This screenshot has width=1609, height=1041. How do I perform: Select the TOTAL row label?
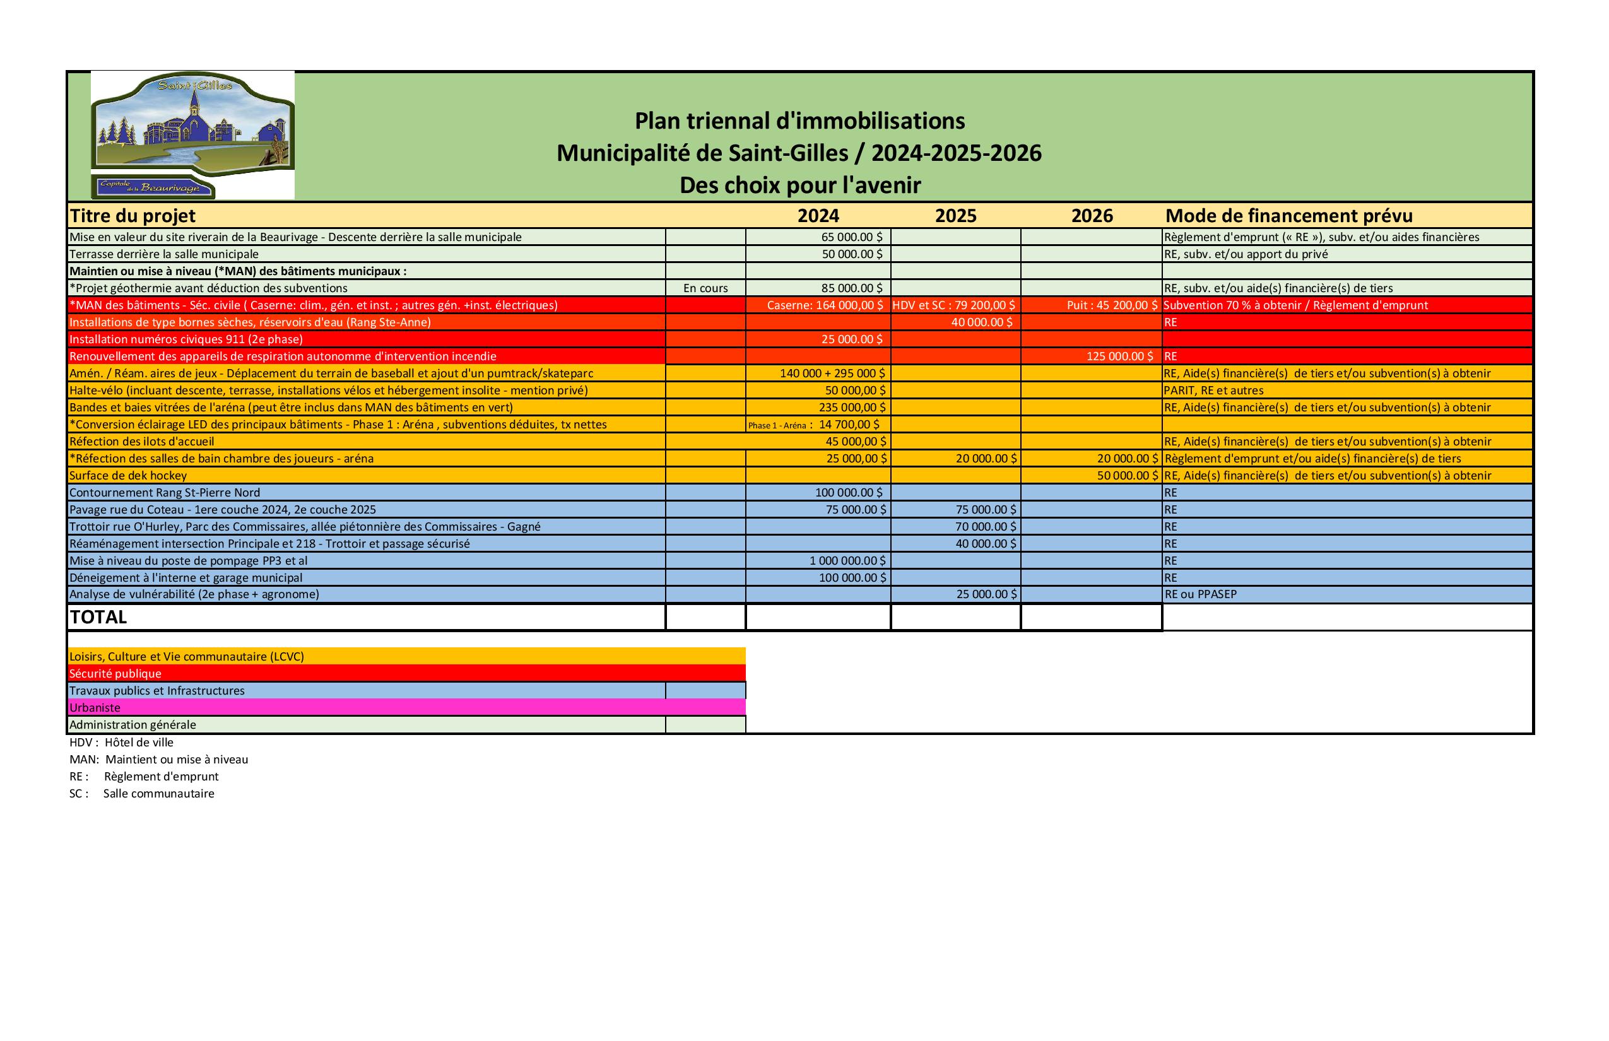pyautogui.click(x=98, y=616)
